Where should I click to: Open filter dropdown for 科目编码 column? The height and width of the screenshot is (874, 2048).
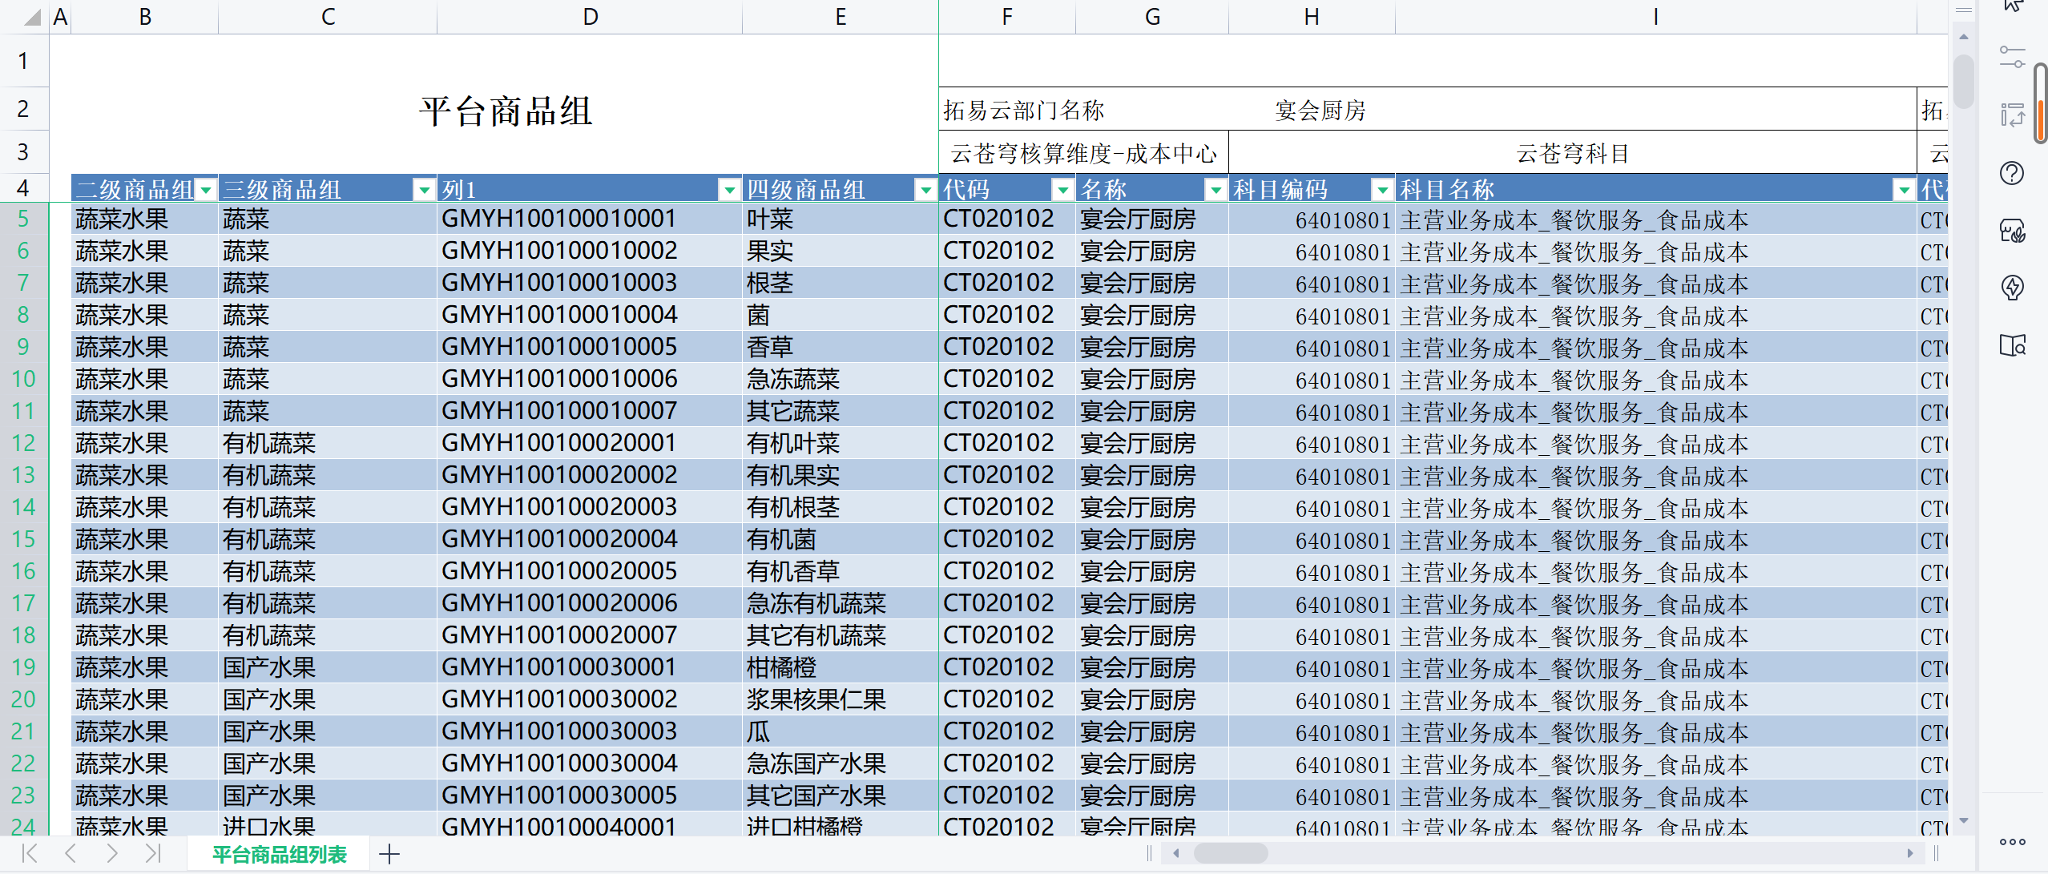click(x=1382, y=190)
